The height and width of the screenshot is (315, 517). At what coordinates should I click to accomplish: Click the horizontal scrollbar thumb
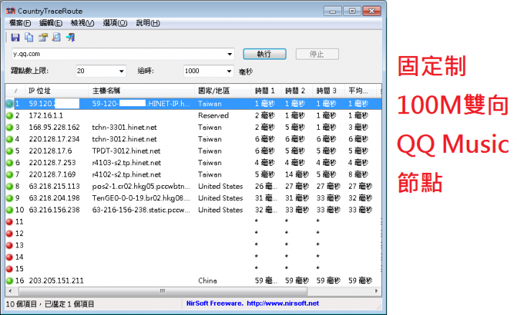[163, 291]
